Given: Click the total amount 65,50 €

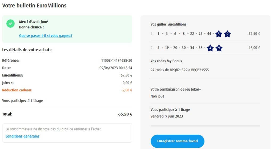Looking at the screenshot, I should click(125, 114).
